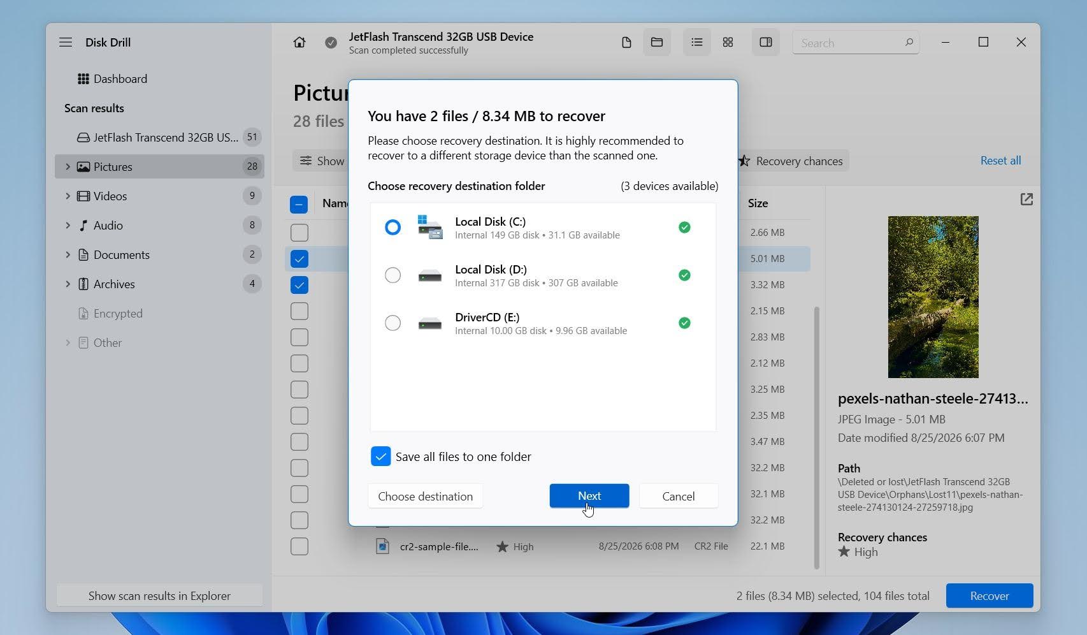Image resolution: width=1087 pixels, height=635 pixels.
Task: Click the green check next to DriverCD (E:)
Action: click(x=684, y=323)
